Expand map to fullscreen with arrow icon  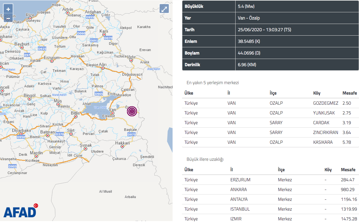(164, 9)
